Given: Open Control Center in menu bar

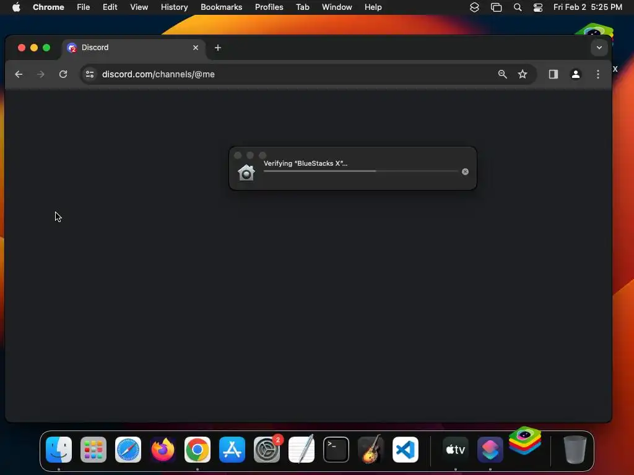Looking at the screenshot, I should pos(538,7).
